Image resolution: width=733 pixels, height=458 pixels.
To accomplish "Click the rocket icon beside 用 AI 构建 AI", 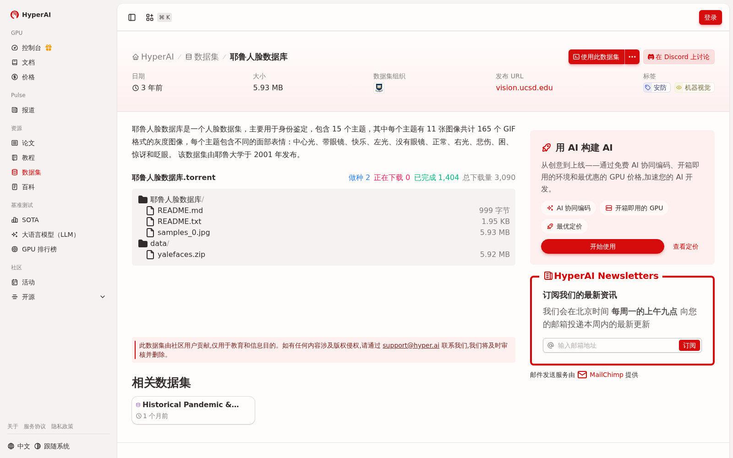I will pyautogui.click(x=546, y=147).
